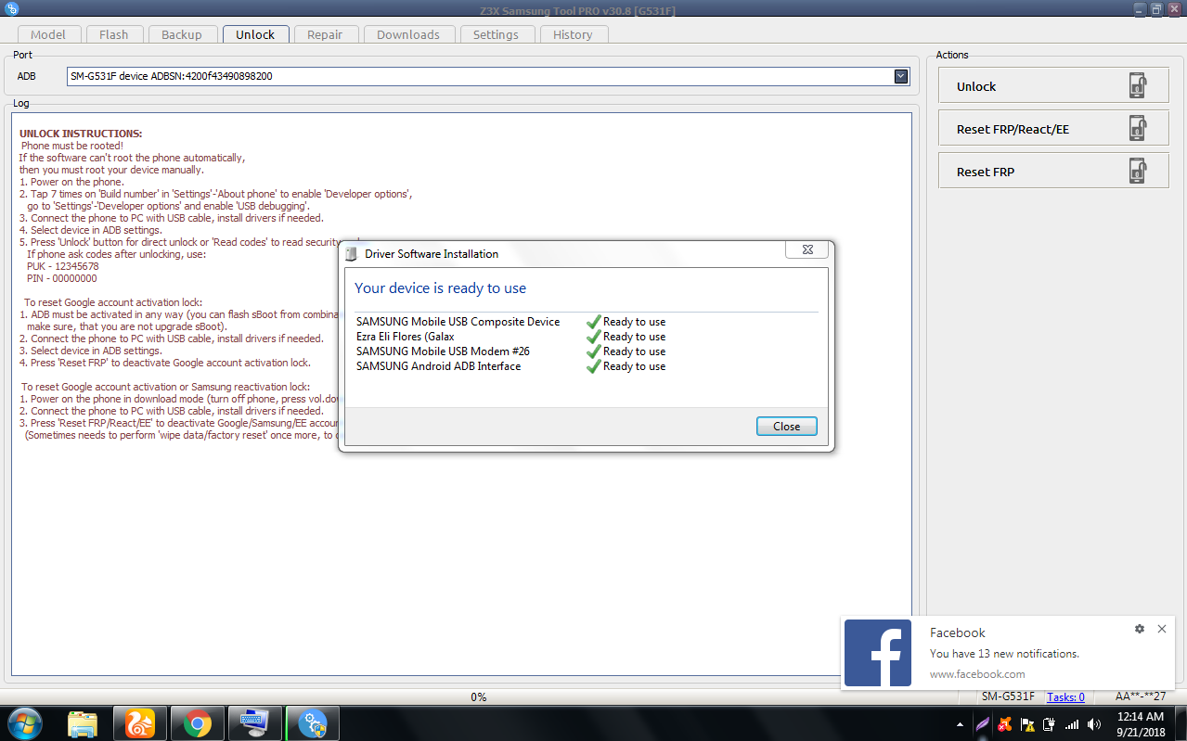Click the checkmark beside SAMSUNG Android ADB Interface

click(594, 366)
